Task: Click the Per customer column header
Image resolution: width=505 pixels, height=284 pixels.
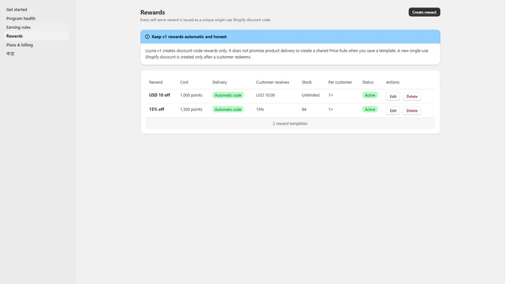Action: tap(340, 83)
